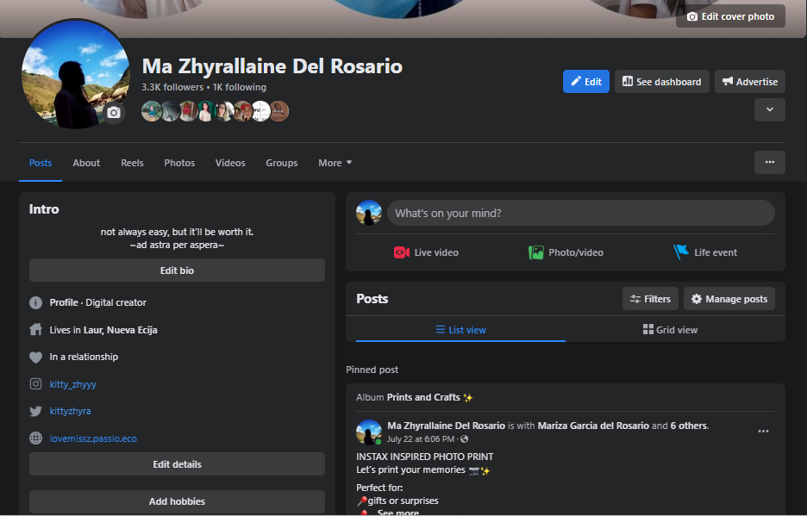Screen dimensions: 807x516
Task: Click the pinned post author avatar
Action: point(369,432)
